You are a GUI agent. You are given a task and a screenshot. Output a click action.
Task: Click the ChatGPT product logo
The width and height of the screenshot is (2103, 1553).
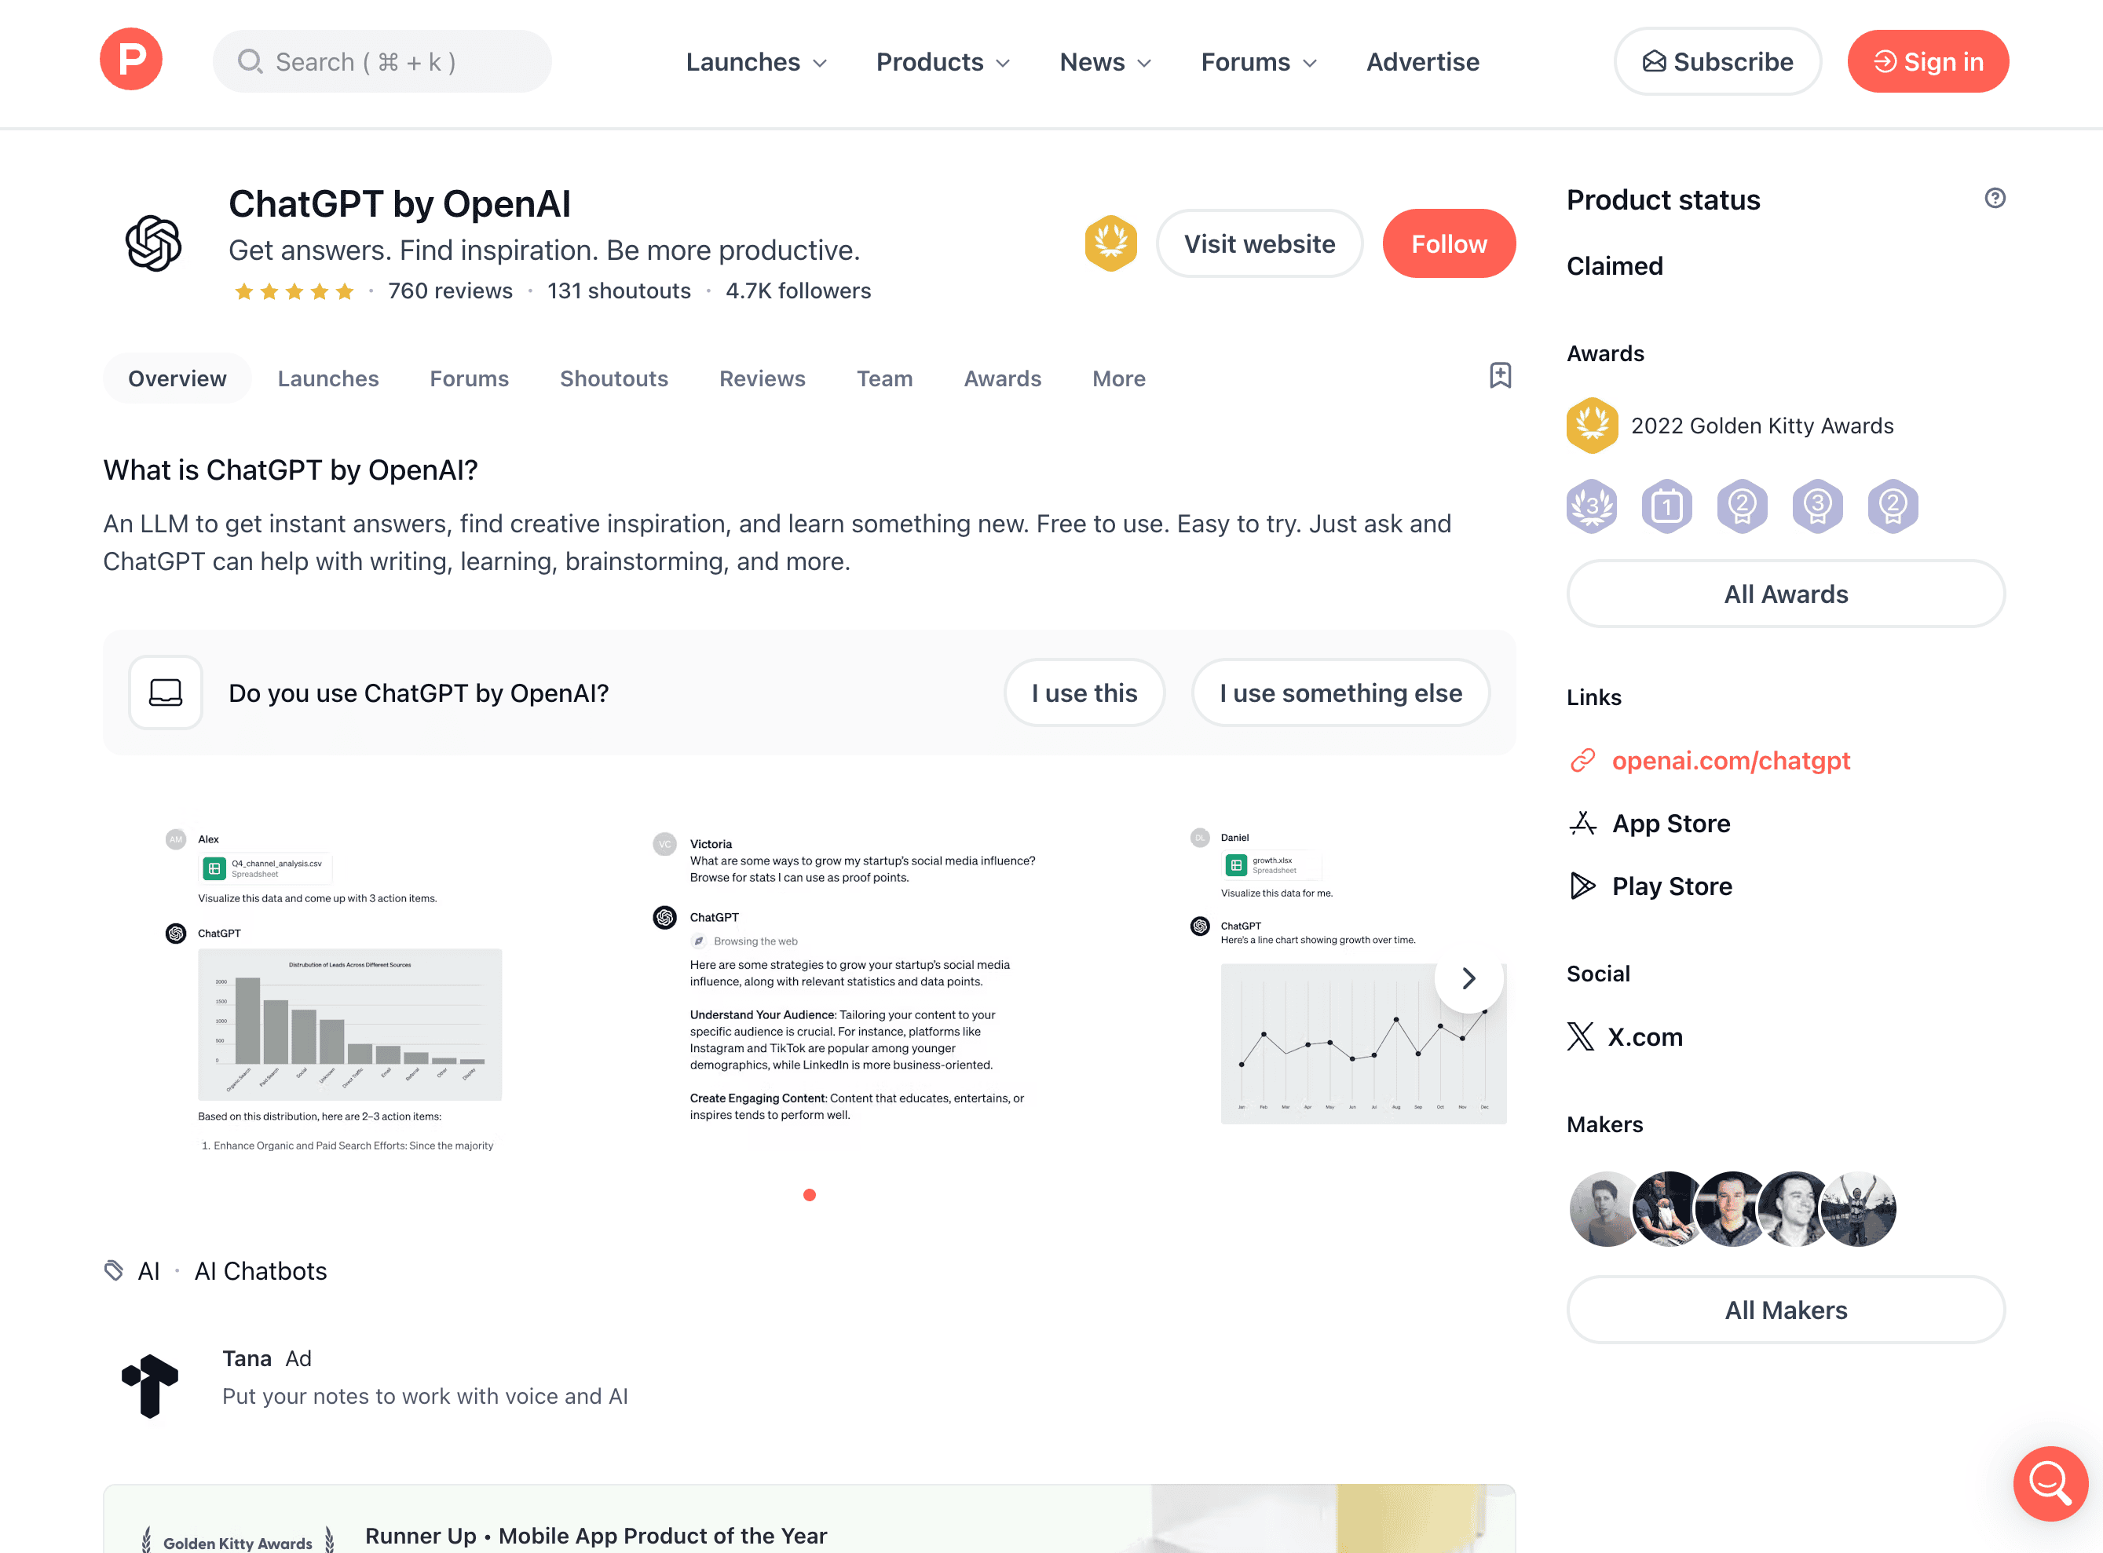tap(154, 243)
